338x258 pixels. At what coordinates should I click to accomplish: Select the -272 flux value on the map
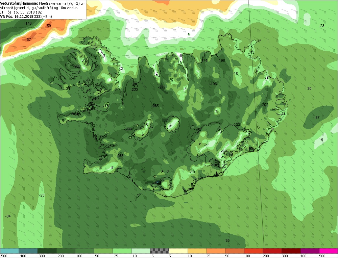[x=162, y=87]
